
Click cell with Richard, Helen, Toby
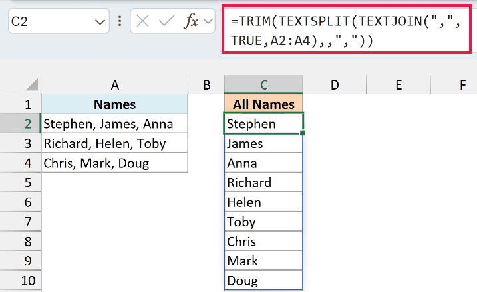114,143
